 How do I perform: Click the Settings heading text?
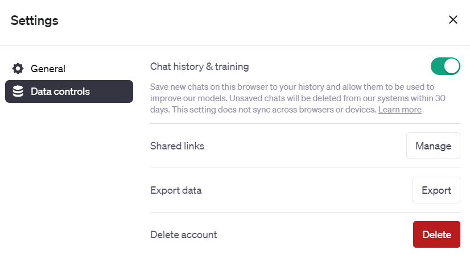[35, 20]
